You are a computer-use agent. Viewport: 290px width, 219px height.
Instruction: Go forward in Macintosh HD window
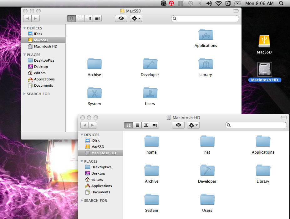pyautogui.click(x=93, y=125)
